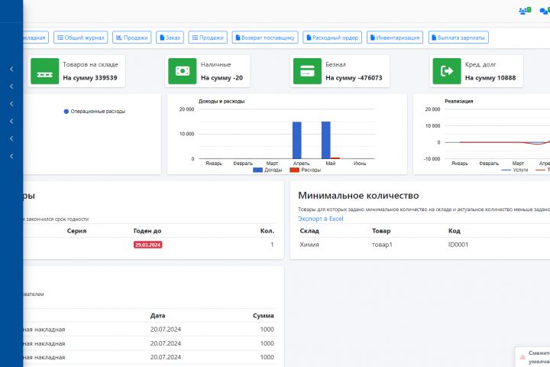Open Продажи button with list icon
The width and height of the screenshot is (550, 367).
208,37
